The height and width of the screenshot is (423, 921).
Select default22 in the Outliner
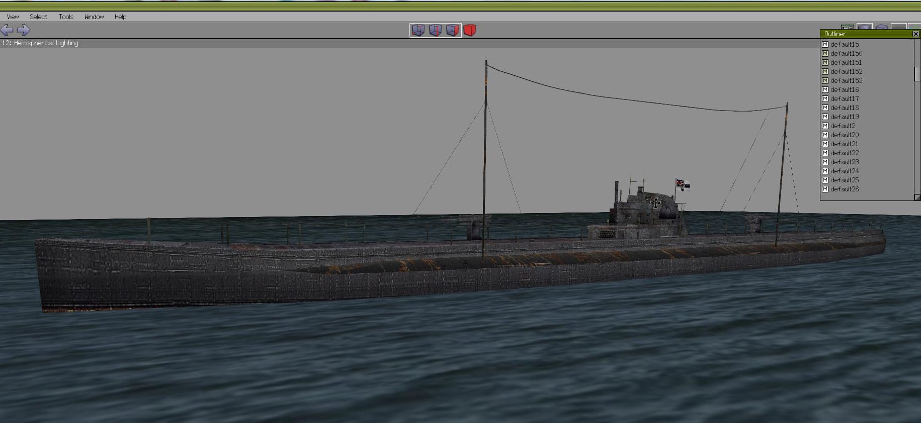pos(845,153)
